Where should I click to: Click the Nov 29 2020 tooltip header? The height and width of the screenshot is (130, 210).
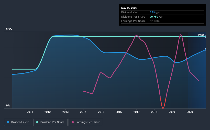pos(129,8)
